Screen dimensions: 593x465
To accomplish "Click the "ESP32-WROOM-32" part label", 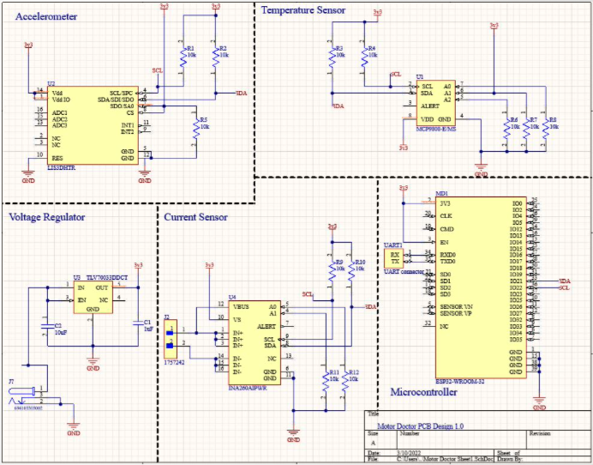I will click(459, 381).
